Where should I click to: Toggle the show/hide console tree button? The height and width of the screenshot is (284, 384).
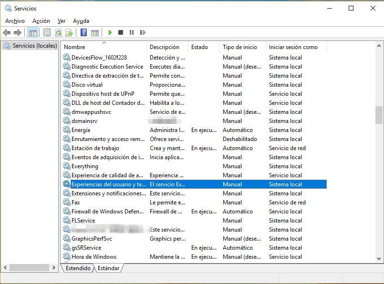coord(33,32)
